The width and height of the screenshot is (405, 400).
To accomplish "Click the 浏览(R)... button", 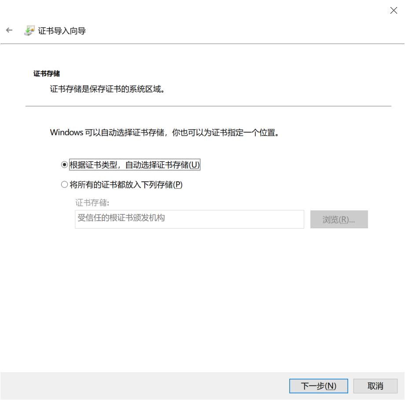I will click(x=339, y=219).
